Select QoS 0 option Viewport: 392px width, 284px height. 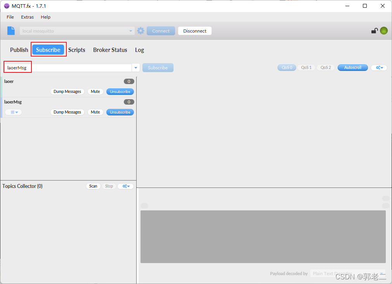287,68
